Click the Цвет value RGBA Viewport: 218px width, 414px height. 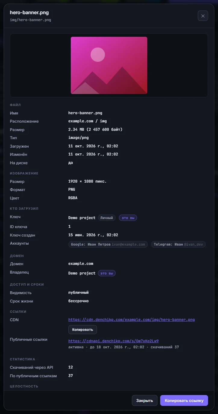pyautogui.click(x=73, y=198)
